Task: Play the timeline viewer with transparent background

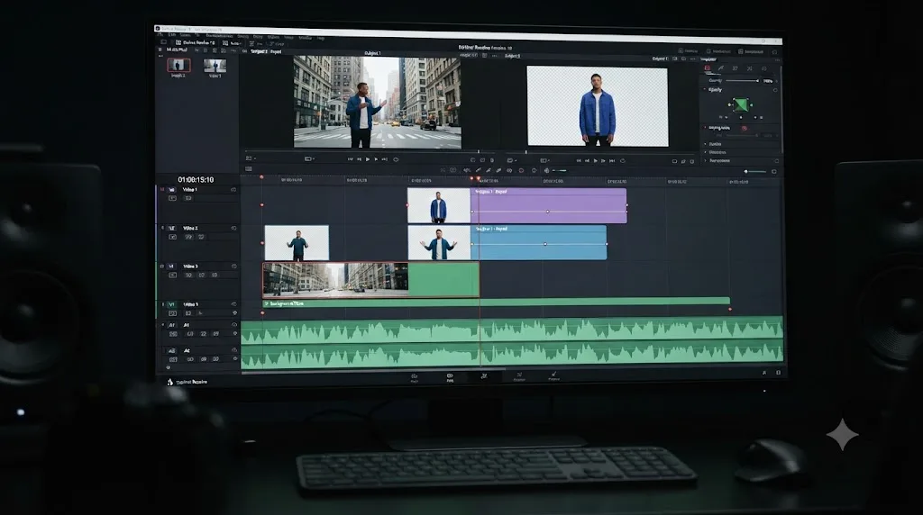Action: (596, 160)
